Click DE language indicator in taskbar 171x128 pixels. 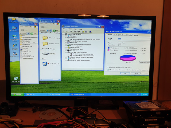click(x=138, y=94)
